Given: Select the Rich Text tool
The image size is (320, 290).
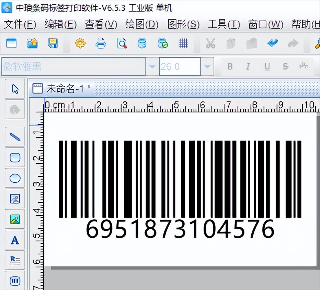Looking at the screenshot, I should click(x=15, y=261).
